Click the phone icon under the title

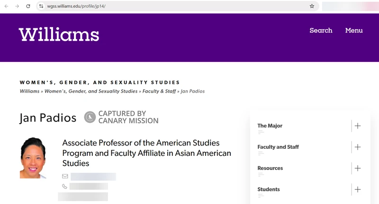[x=64, y=186]
